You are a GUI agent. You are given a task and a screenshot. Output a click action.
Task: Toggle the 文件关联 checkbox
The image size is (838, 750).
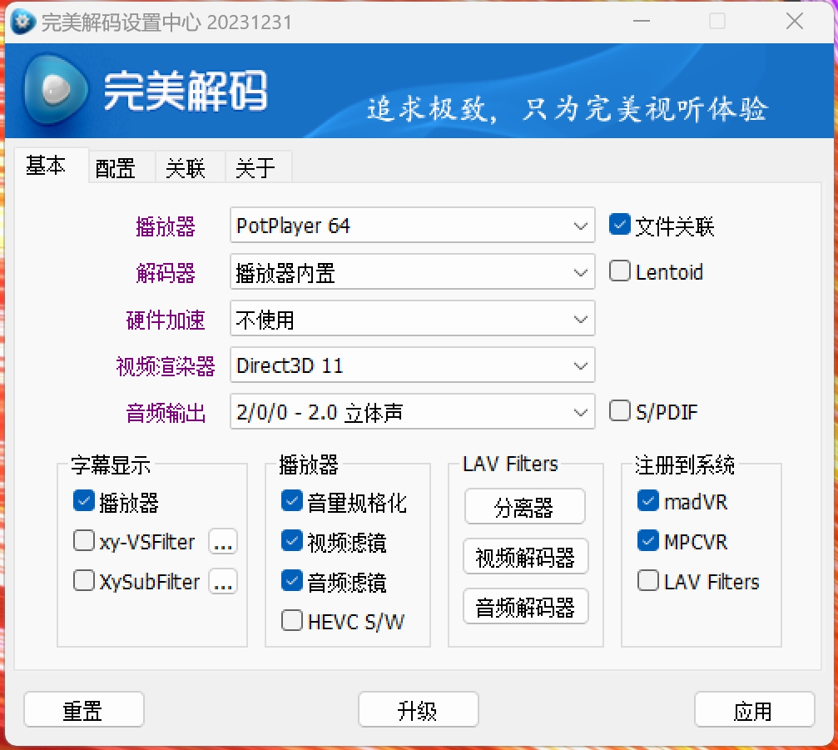(620, 225)
